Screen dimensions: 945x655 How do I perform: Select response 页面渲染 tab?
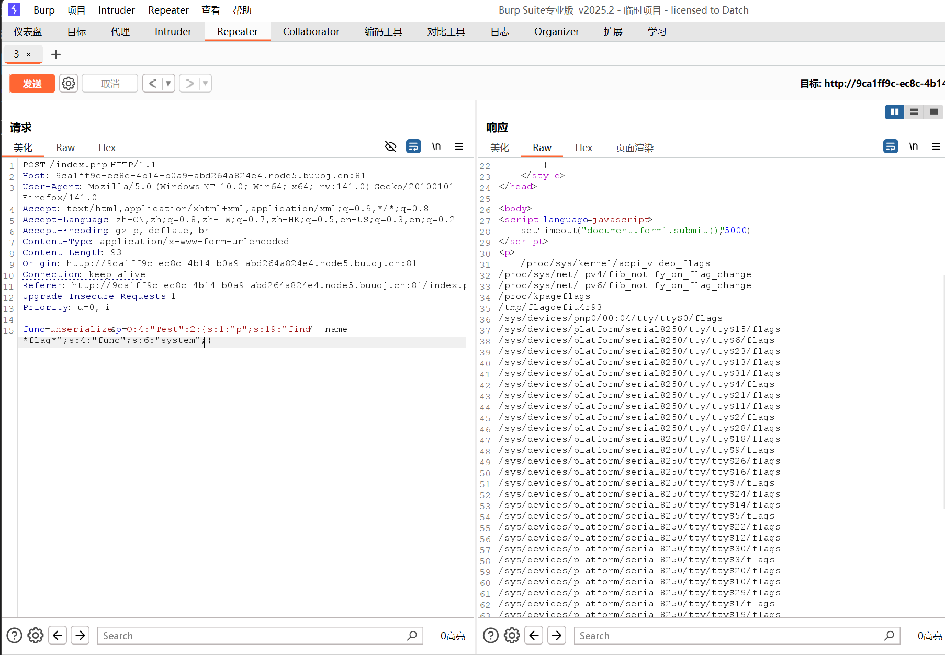pyautogui.click(x=635, y=147)
